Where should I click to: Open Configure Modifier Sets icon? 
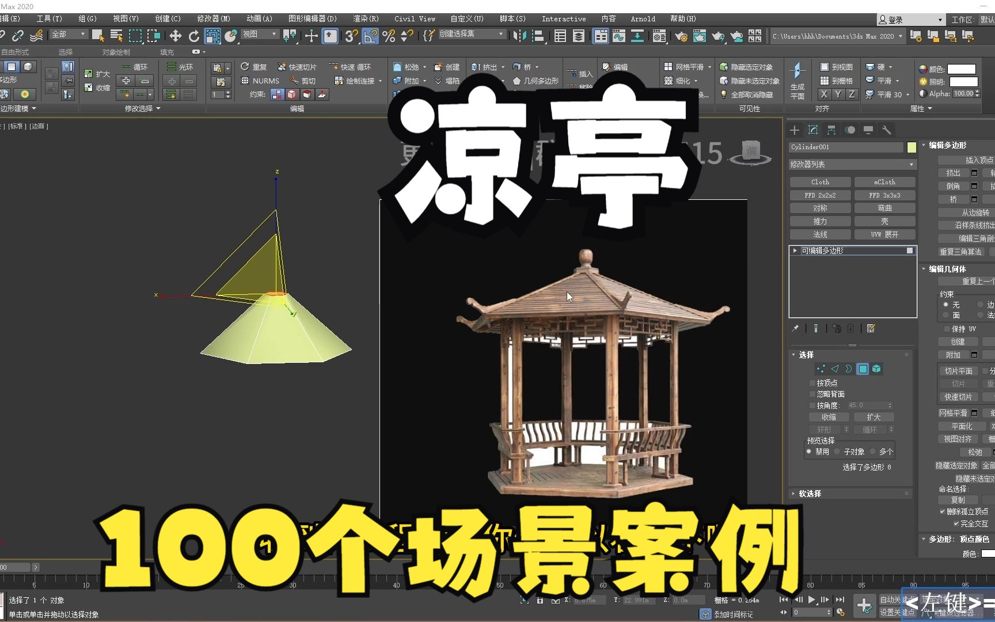click(x=871, y=328)
